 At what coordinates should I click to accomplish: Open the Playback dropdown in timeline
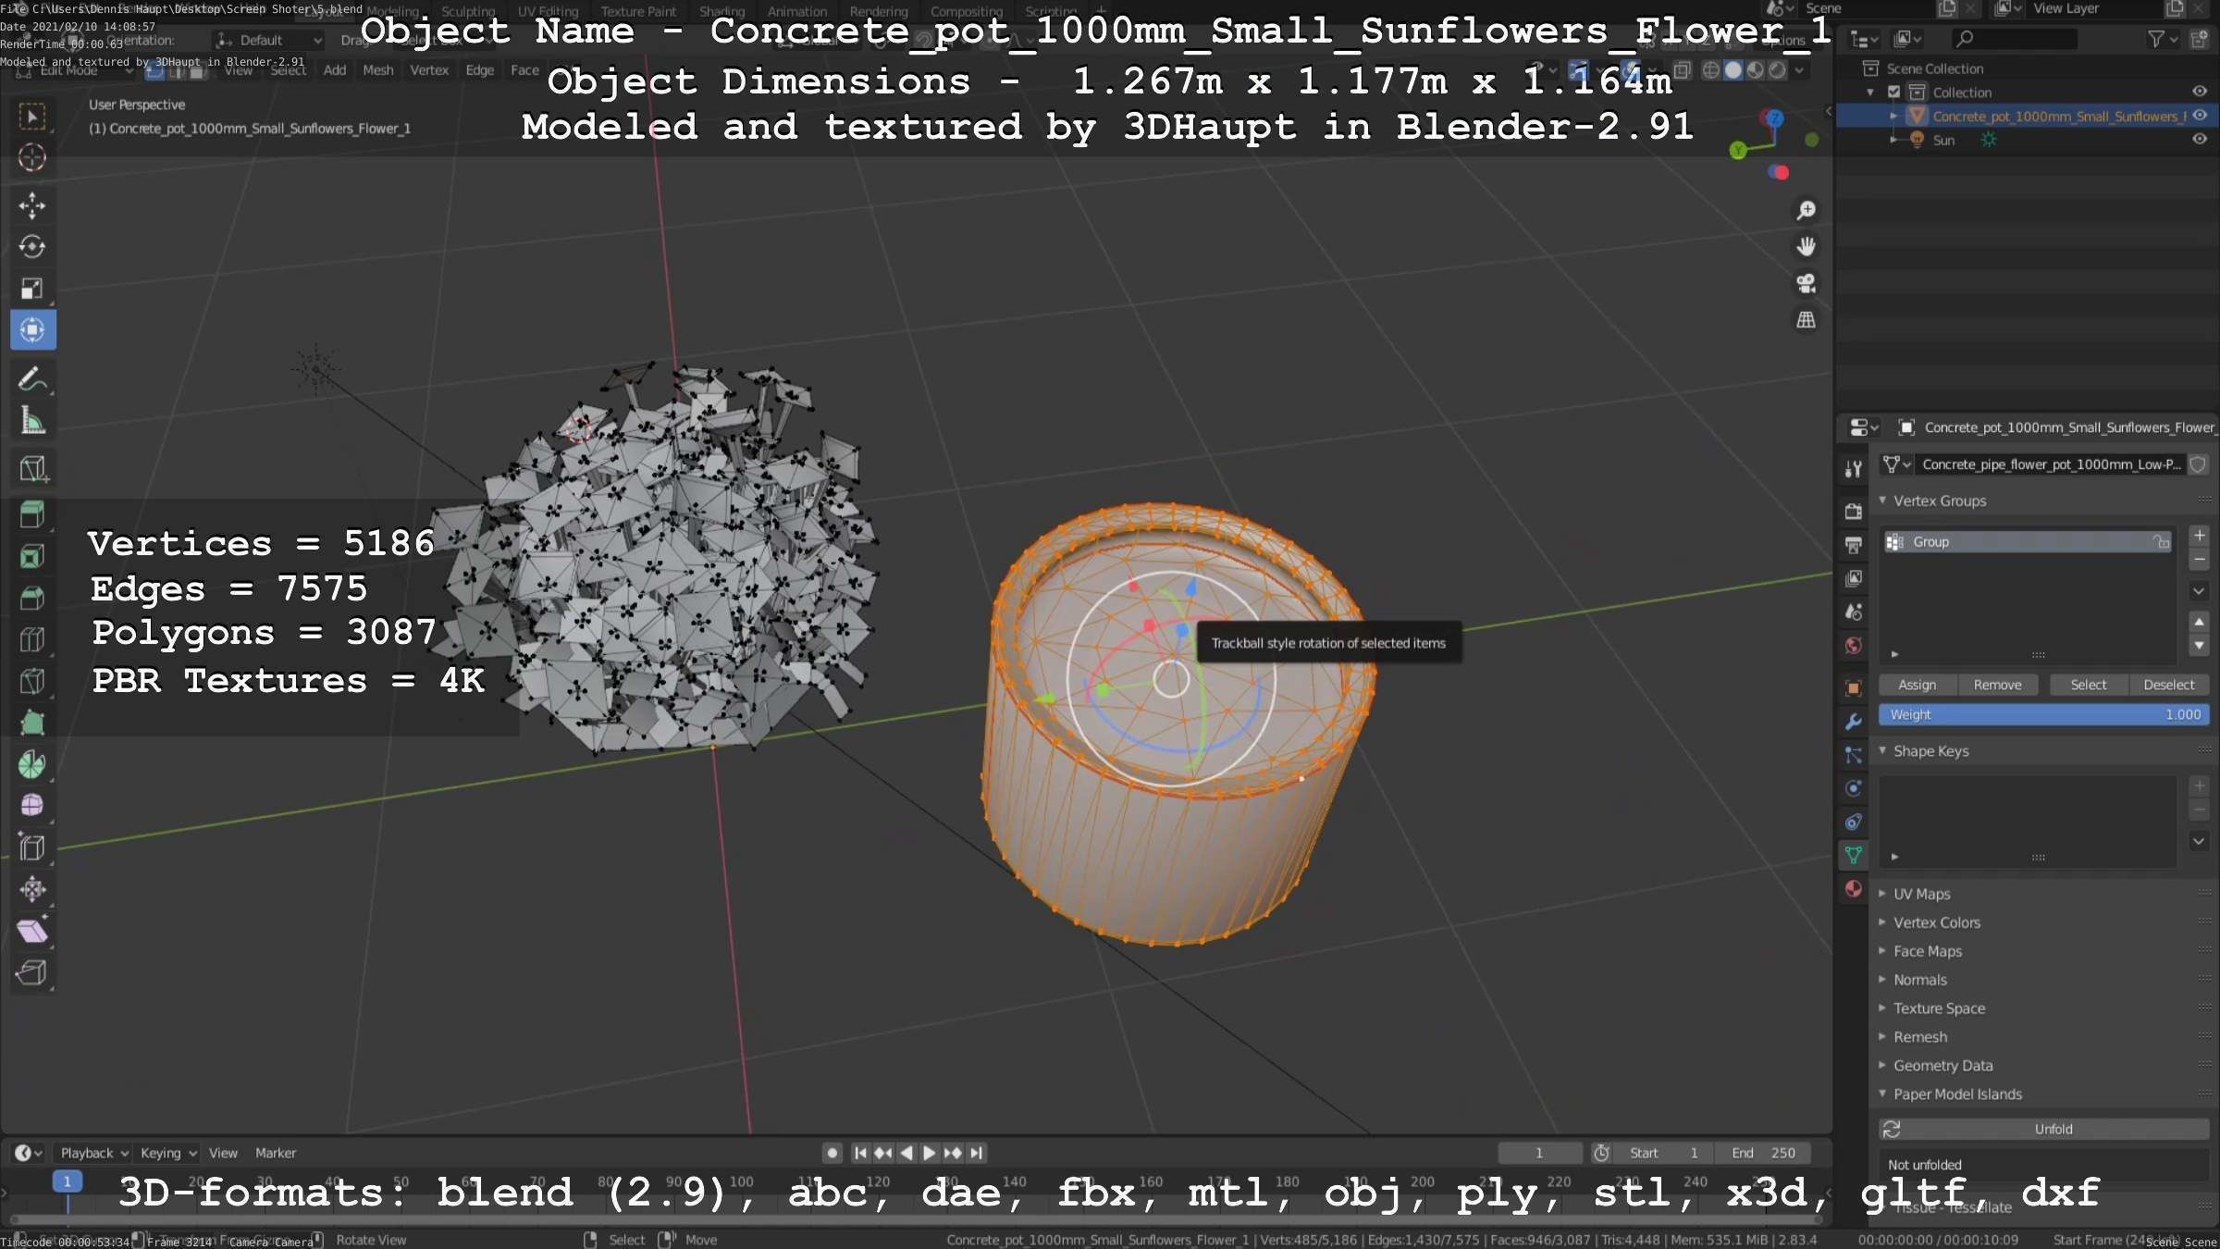93,1153
